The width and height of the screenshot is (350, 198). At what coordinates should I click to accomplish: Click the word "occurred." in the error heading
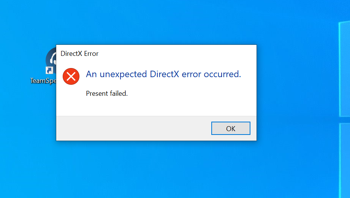[x=222, y=74]
